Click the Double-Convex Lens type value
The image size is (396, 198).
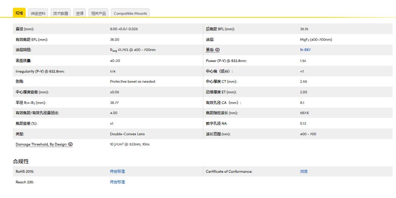[127, 134]
